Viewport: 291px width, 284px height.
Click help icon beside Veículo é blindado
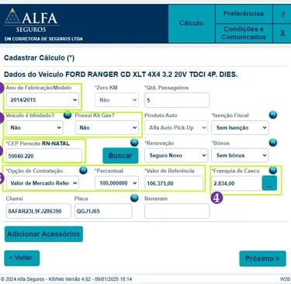(x=68, y=115)
